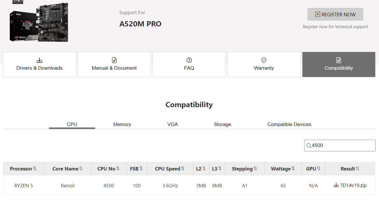The image size is (379, 203).
Task: Click the Compatibility document icon
Action: click(339, 60)
